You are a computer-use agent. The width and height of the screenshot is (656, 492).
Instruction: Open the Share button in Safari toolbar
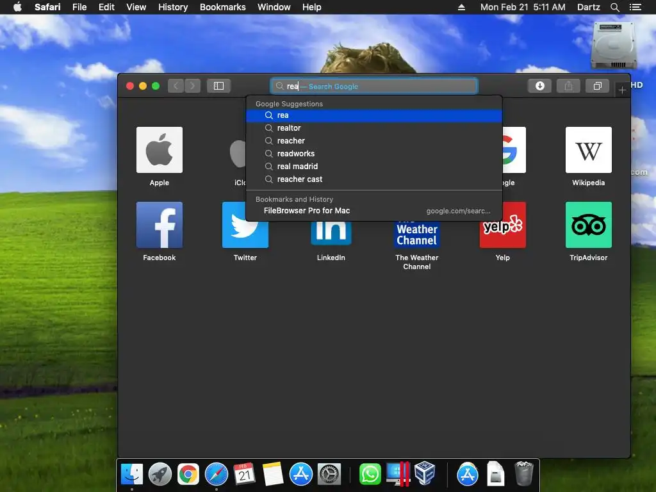[x=568, y=86]
